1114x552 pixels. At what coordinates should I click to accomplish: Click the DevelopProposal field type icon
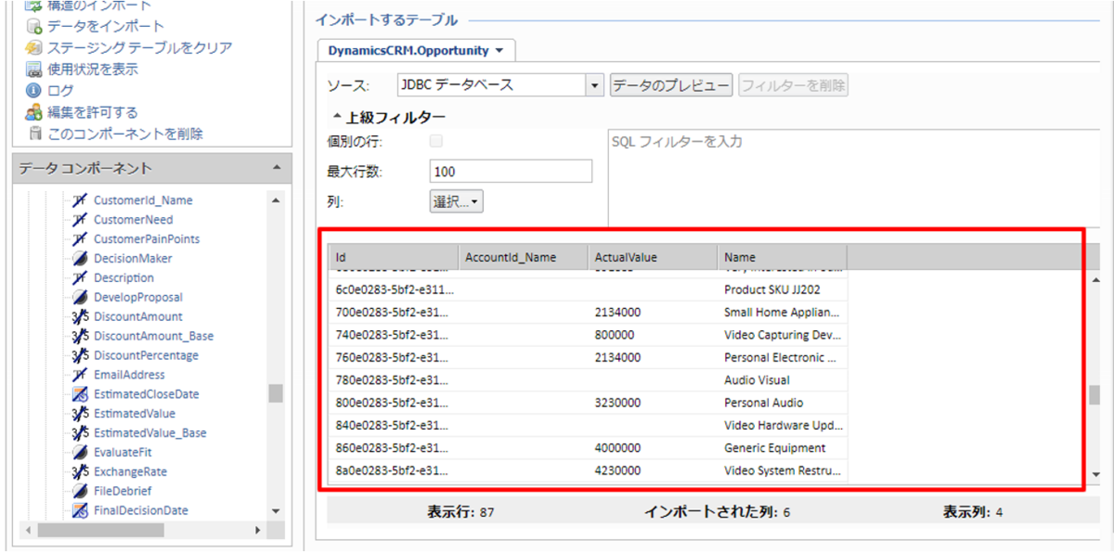[x=80, y=298]
